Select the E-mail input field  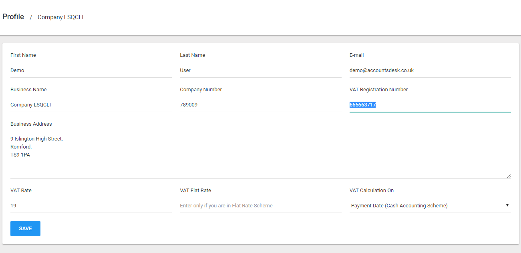click(x=430, y=70)
